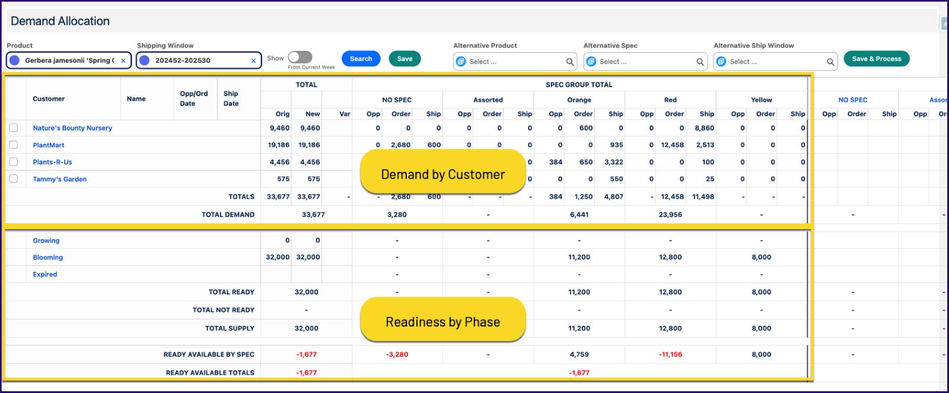Open the Blooming phase link
Viewport: 949px width, 393px height.
pos(47,258)
